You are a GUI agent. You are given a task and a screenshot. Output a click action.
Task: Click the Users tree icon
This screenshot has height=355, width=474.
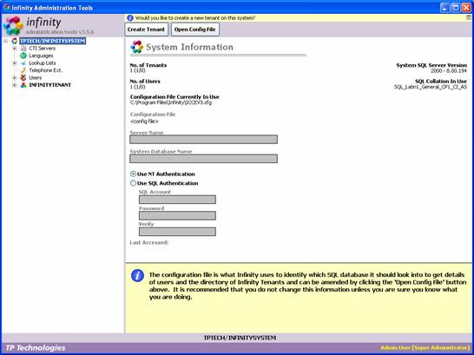click(x=23, y=77)
